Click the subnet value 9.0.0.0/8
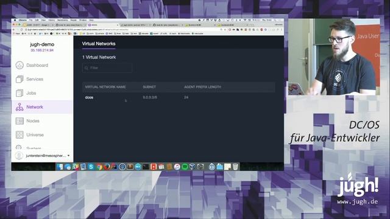The width and height of the screenshot is (390, 219). [150, 97]
